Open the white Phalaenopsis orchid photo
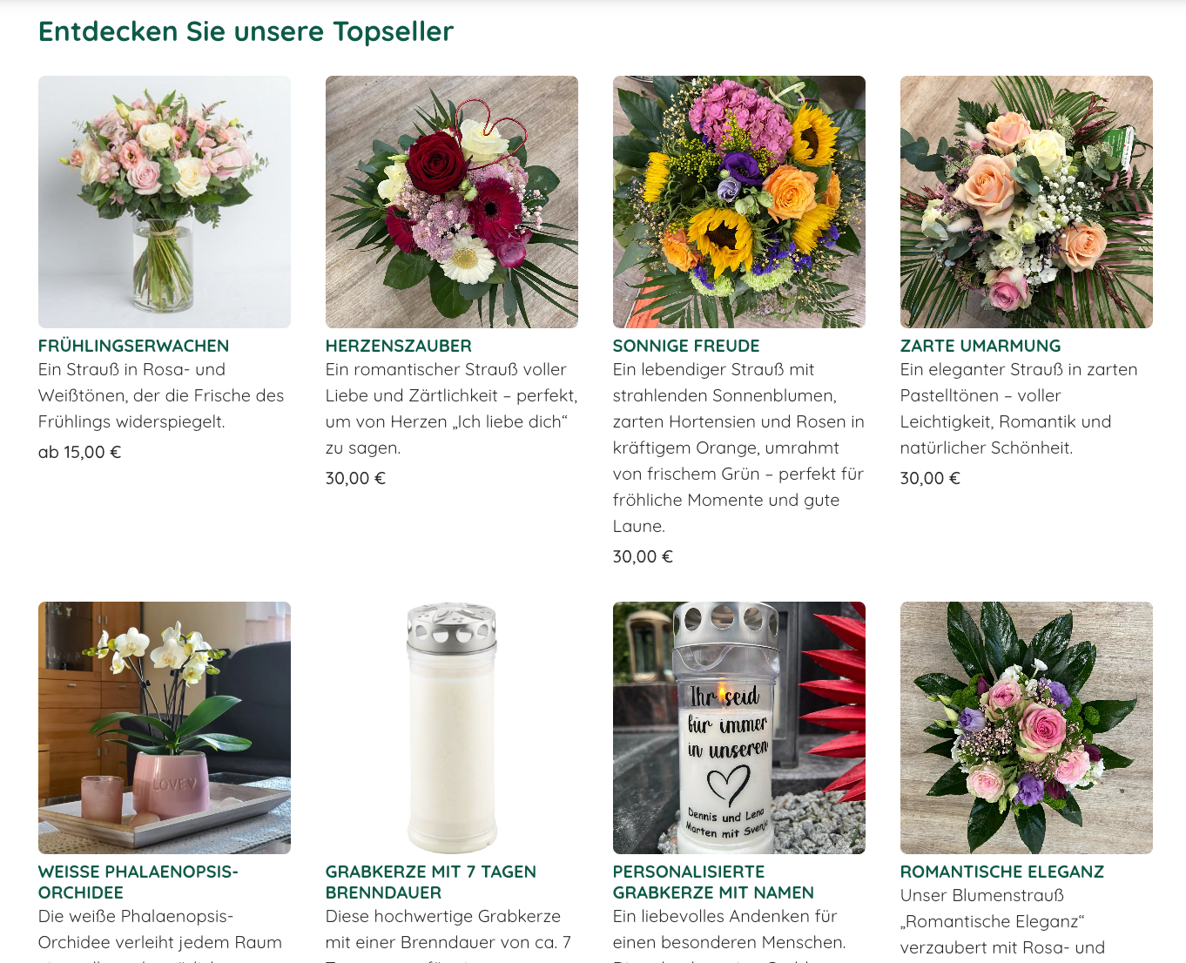Viewport: 1186px width, 963px height. [165, 728]
